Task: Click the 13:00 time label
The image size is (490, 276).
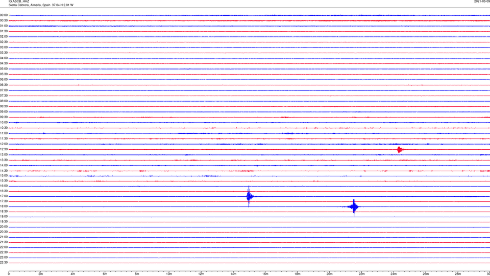Action: click(x=4, y=154)
